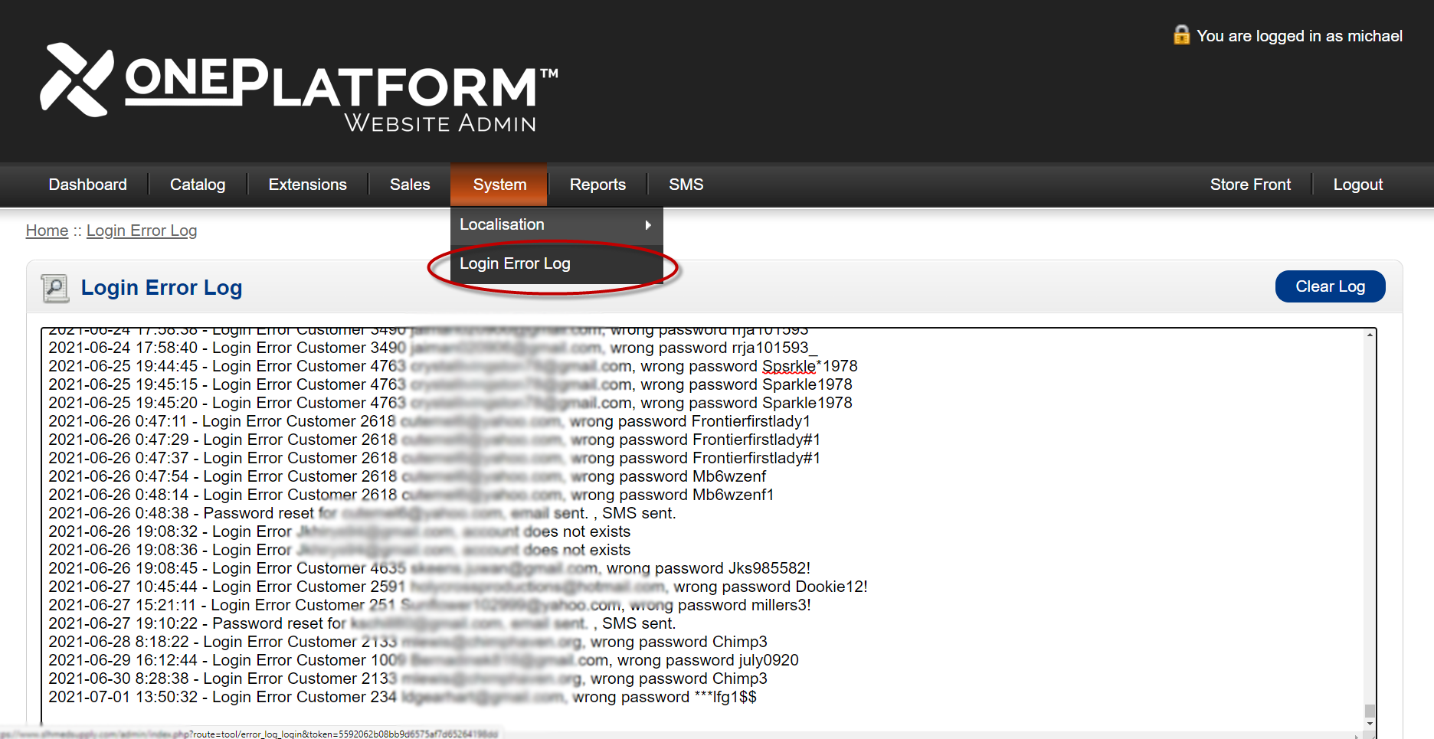Open the Reports menu
Screen dimensions: 1434x739
pyautogui.click(x=597, y=185)
